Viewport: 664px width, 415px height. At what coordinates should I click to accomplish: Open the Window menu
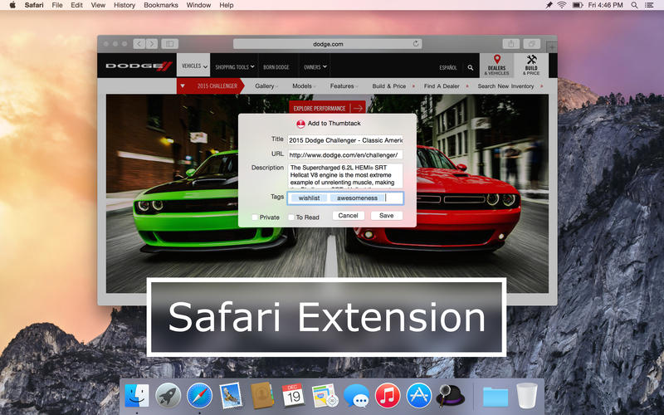[198, 5]
